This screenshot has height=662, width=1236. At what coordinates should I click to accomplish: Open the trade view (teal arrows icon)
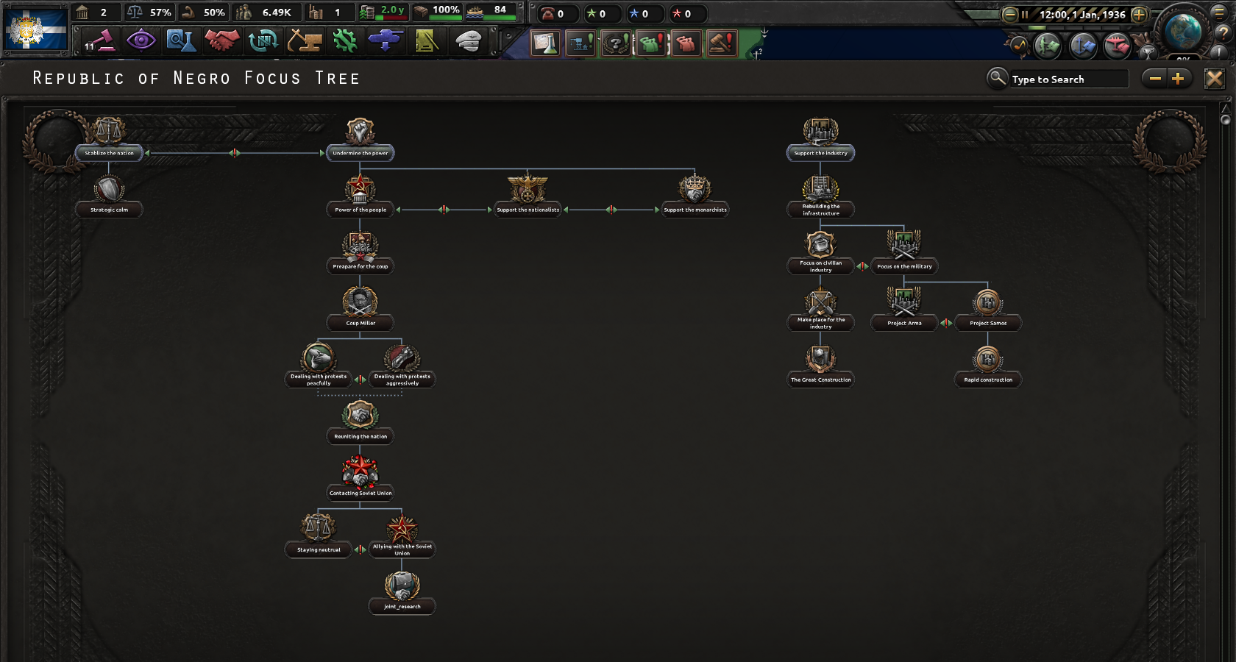click(262, 42)
